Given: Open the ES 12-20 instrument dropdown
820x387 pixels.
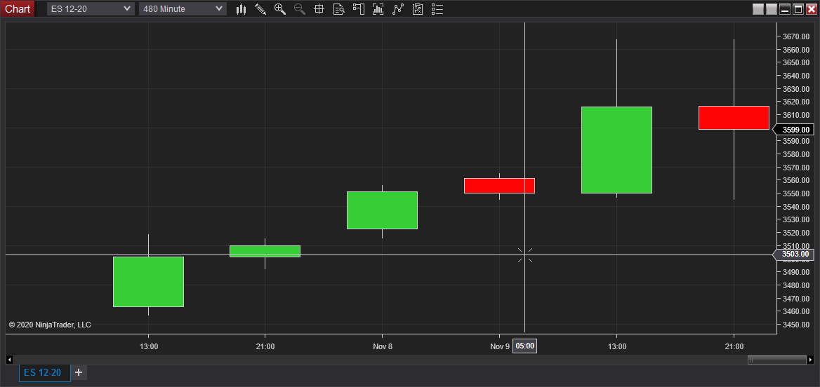Looking at the screenshot, I should click(x=91, y=9).
